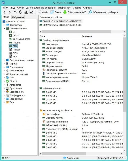Click the Поле column header

pyautogui.click(x=60, y=36)
